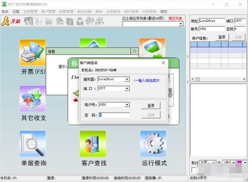Click the magenta color swatch
This screenshot has height=182, width=248.
[x=240, y=162]
